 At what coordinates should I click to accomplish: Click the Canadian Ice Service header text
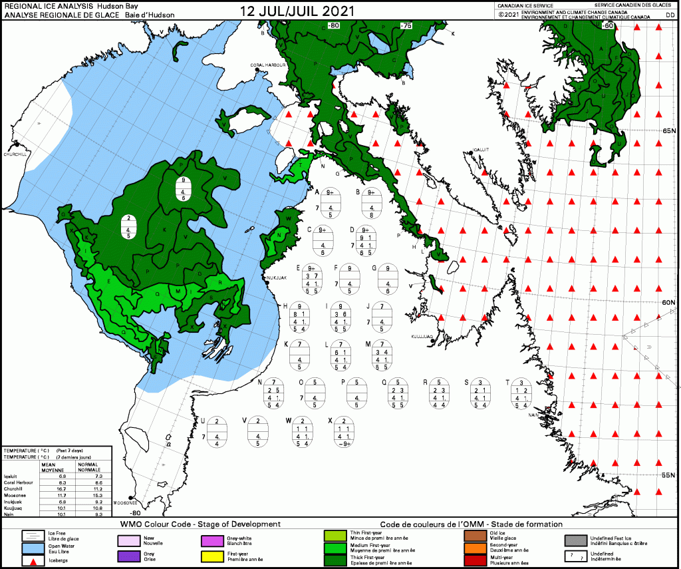tap(525, 5)
